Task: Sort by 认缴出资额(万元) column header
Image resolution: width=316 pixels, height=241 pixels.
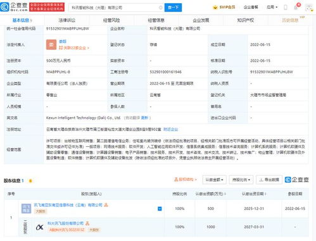Action: [x=210, y=194]
